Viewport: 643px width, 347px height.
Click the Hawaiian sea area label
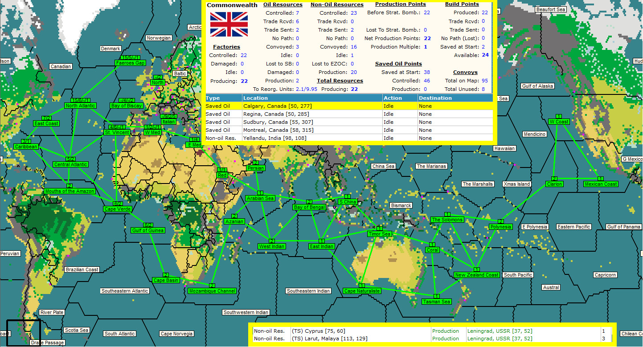coord(504,149)
